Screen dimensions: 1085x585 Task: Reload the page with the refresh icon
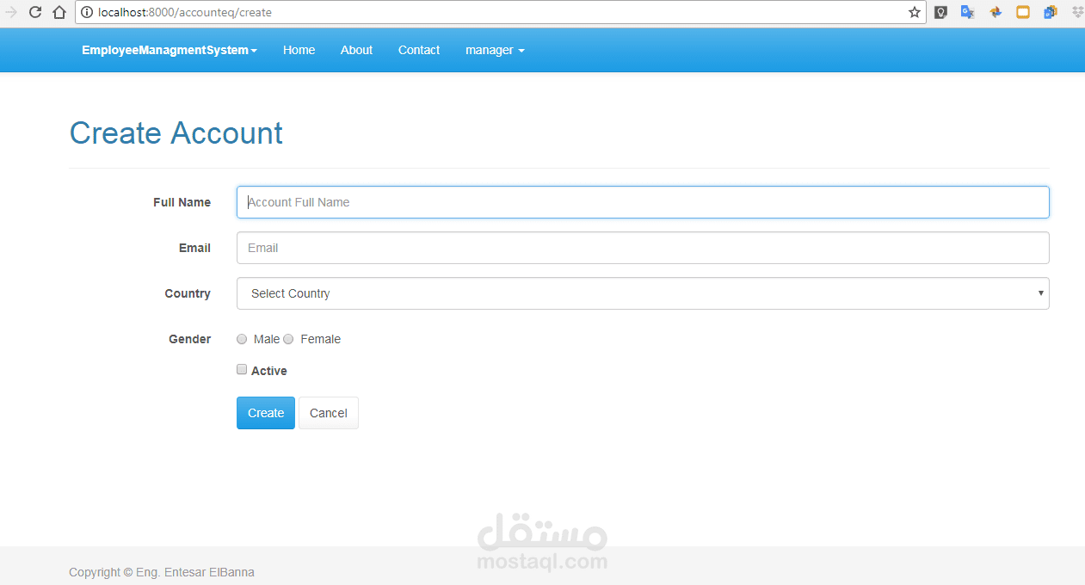click(35, 12)
